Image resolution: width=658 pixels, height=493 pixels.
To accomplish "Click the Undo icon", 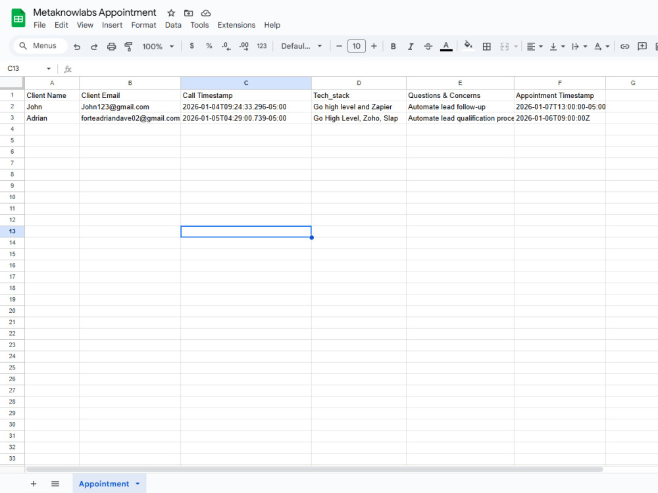I will tap(77, 46).
